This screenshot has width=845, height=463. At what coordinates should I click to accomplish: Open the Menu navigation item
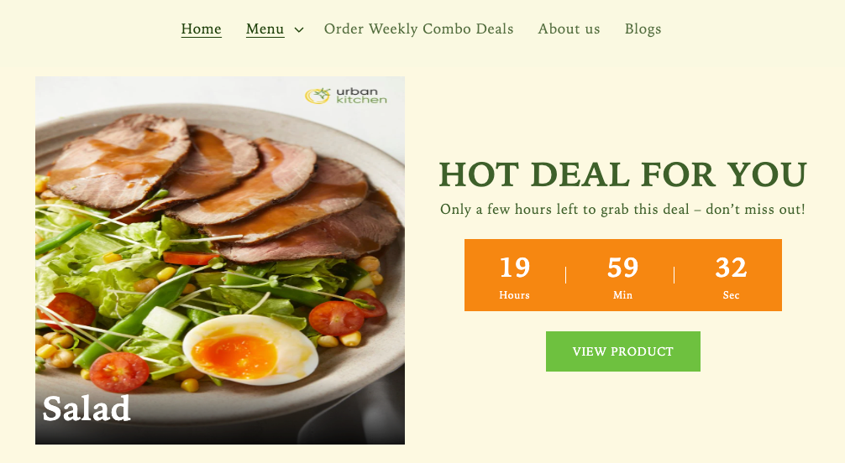(265, 29)
